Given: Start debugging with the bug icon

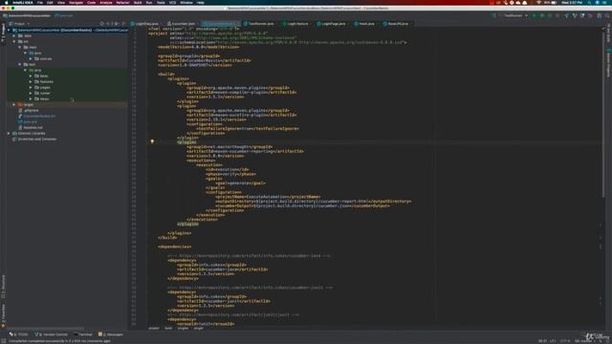Looking at the screenshot, I should [x=542, y=15].
